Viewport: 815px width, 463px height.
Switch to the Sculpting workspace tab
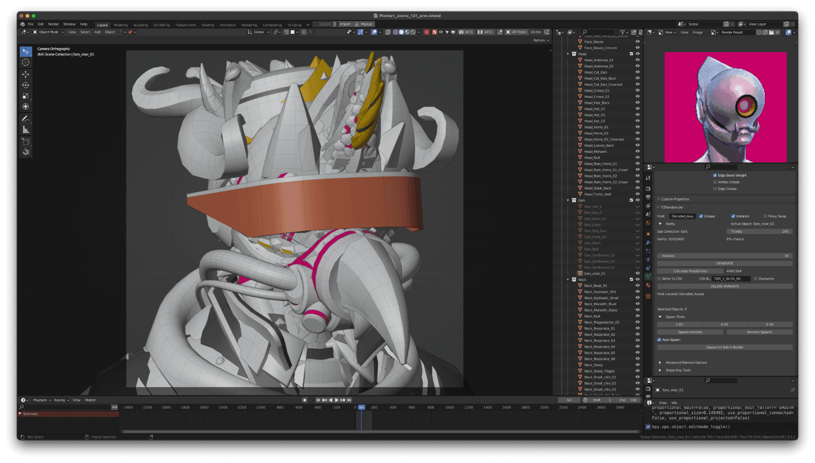tap(141, 25)
